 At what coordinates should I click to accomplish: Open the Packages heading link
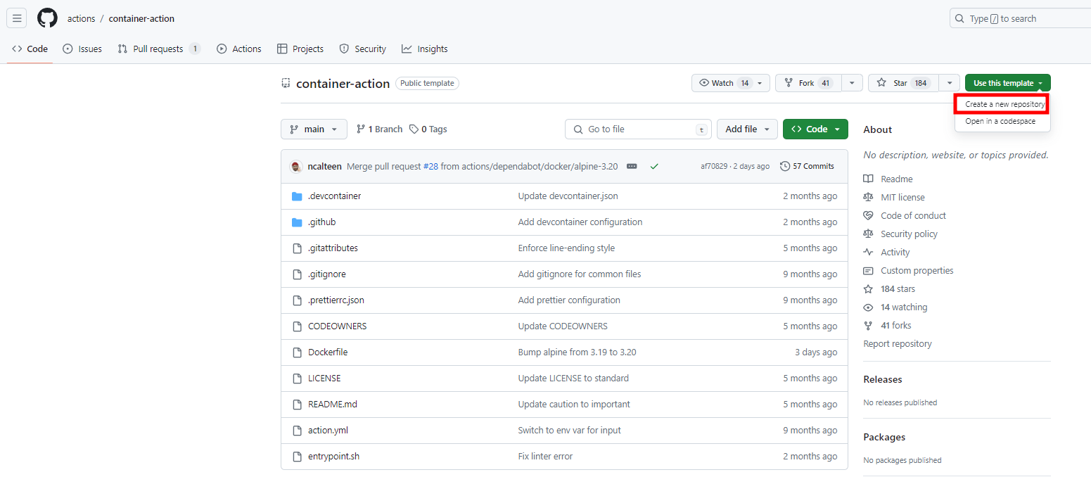click(x=884, y=437)
